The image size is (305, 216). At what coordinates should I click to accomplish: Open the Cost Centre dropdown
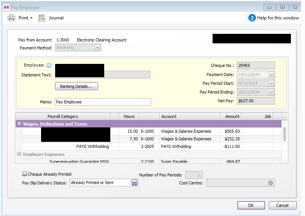270,183
